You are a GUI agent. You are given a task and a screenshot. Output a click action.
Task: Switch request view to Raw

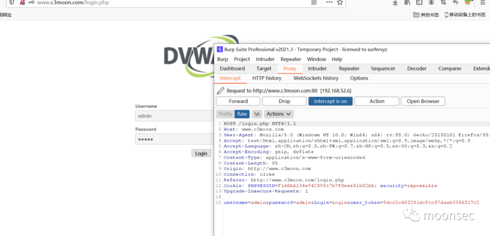242,114
